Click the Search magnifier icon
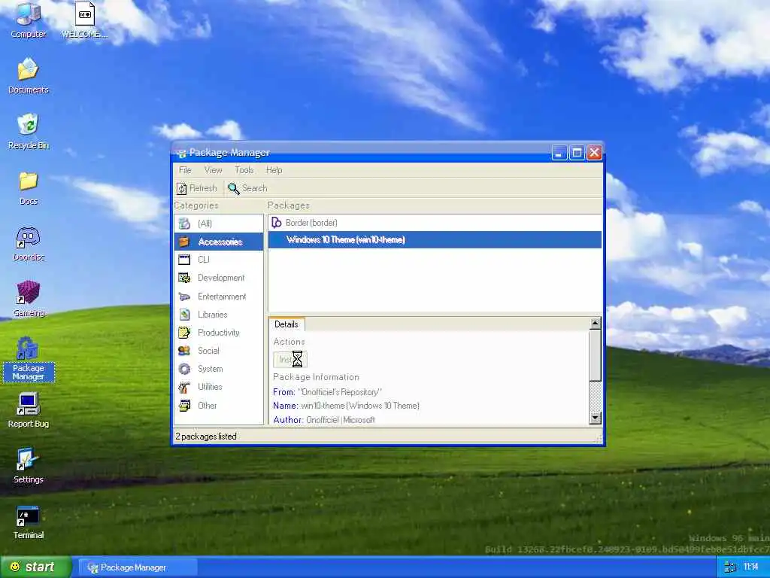Viewport: 770px width, 578px height. coord(233,188)
